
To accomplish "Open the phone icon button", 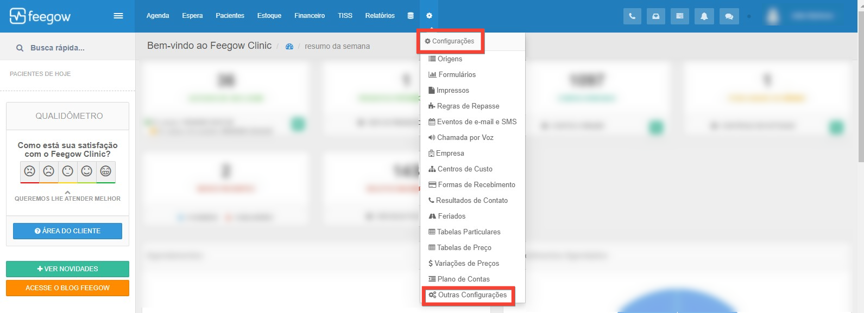I will point(632,16).
